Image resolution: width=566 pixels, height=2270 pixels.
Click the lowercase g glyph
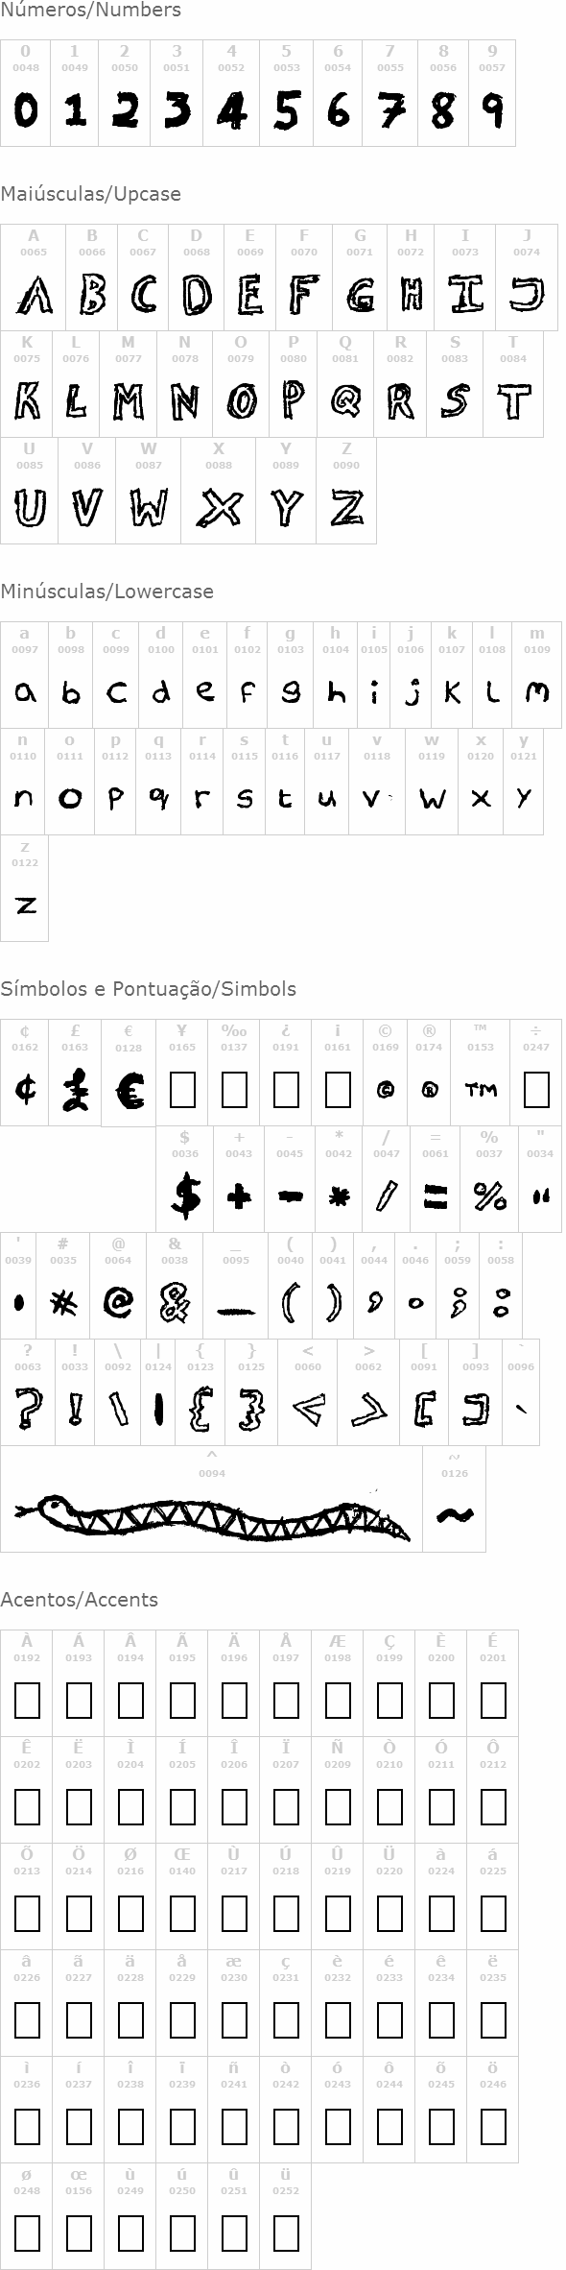pyautogui.click(x=291, y=691)
